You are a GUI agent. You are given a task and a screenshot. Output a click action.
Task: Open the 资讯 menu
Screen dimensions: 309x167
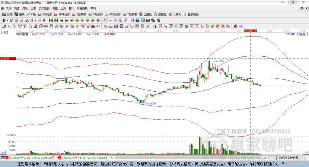(x=25, y=8)
